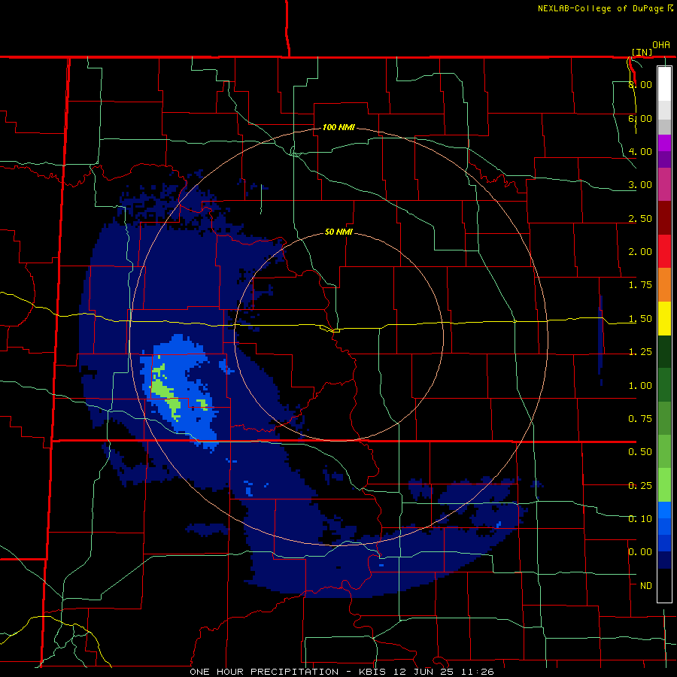Select the orange legend swatch
The image size is (677, 677).
click(664, 284)
